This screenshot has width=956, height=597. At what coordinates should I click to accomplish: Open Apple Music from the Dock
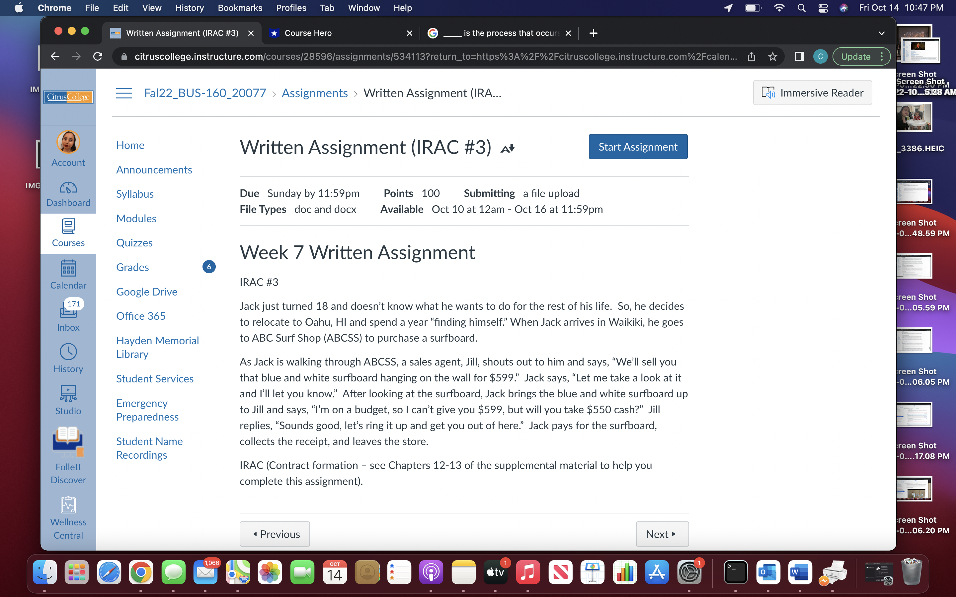[x=528, y=572]
